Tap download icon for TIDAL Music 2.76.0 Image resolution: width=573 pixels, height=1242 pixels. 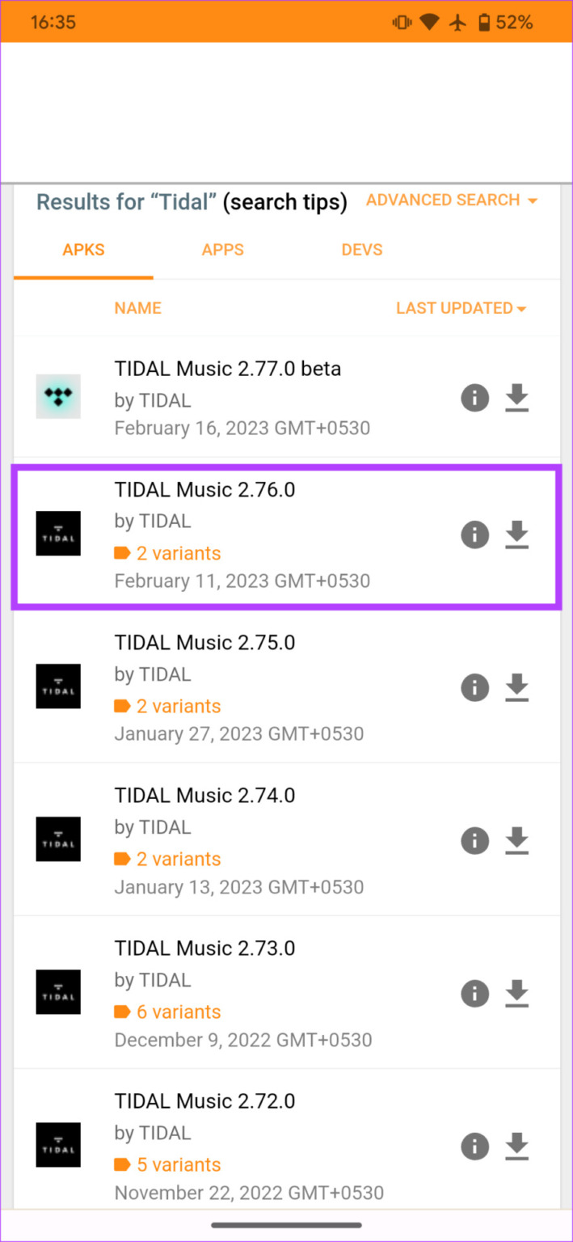tap(516, 534)
